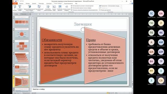Screen dimensions: 167x94
Task: Click 'Обязанности' heading on slide
Action: click(x=52, y=40)
